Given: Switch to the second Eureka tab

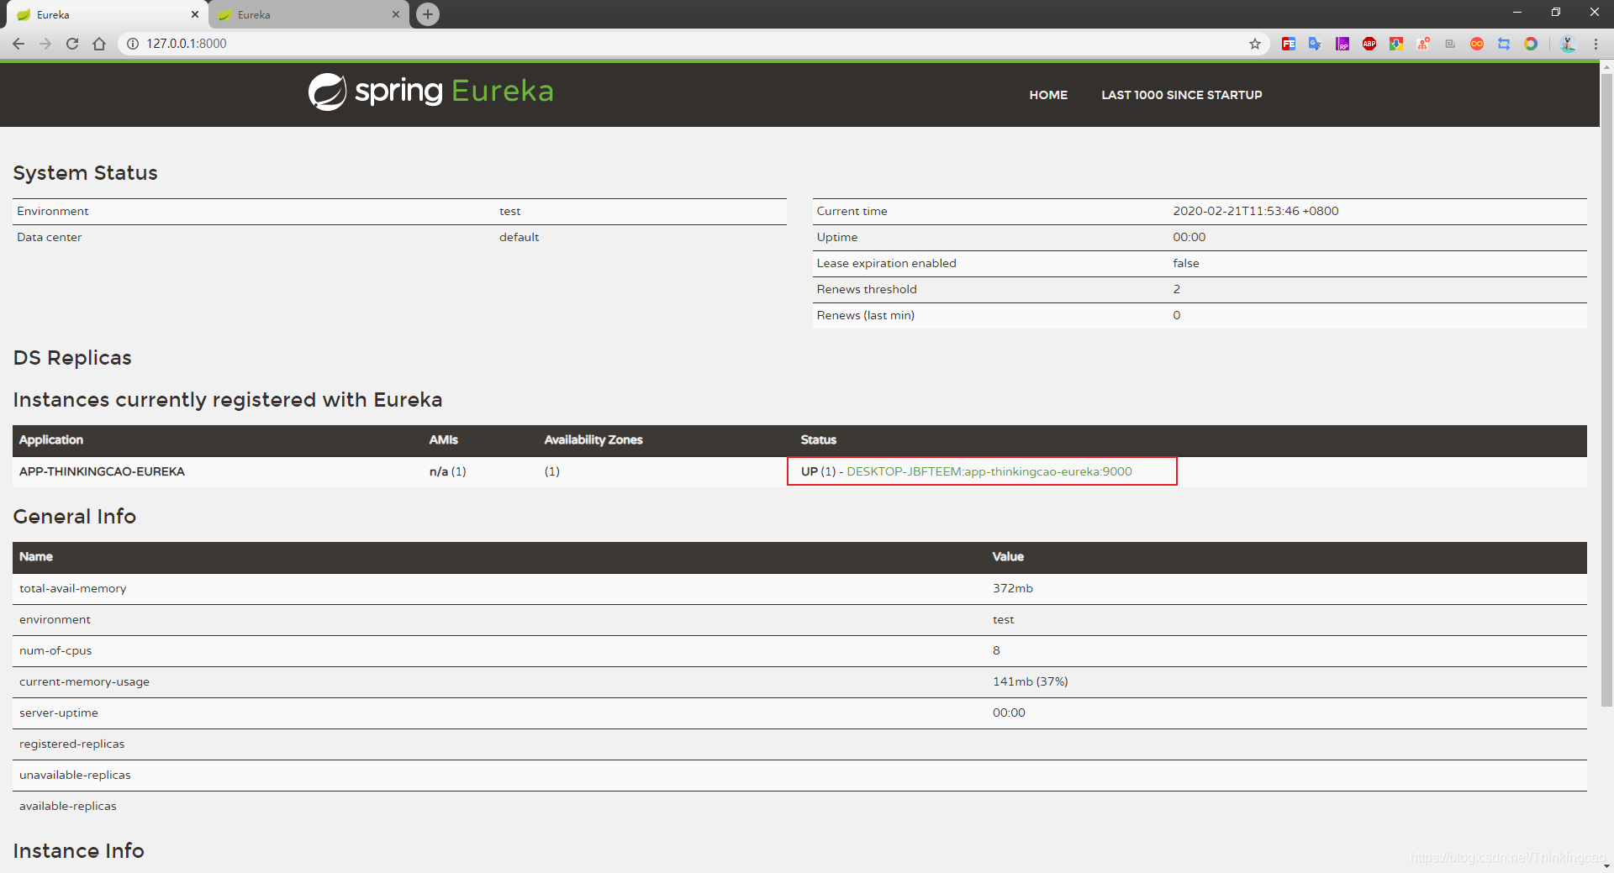Looking at the screenshot, I should point(307,14).
